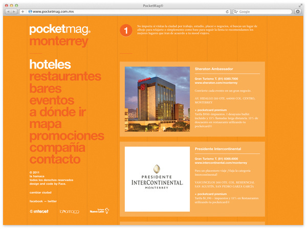
Task: Click the design and code by Face text
Action: pyautogui.click(x=48, y=184)
